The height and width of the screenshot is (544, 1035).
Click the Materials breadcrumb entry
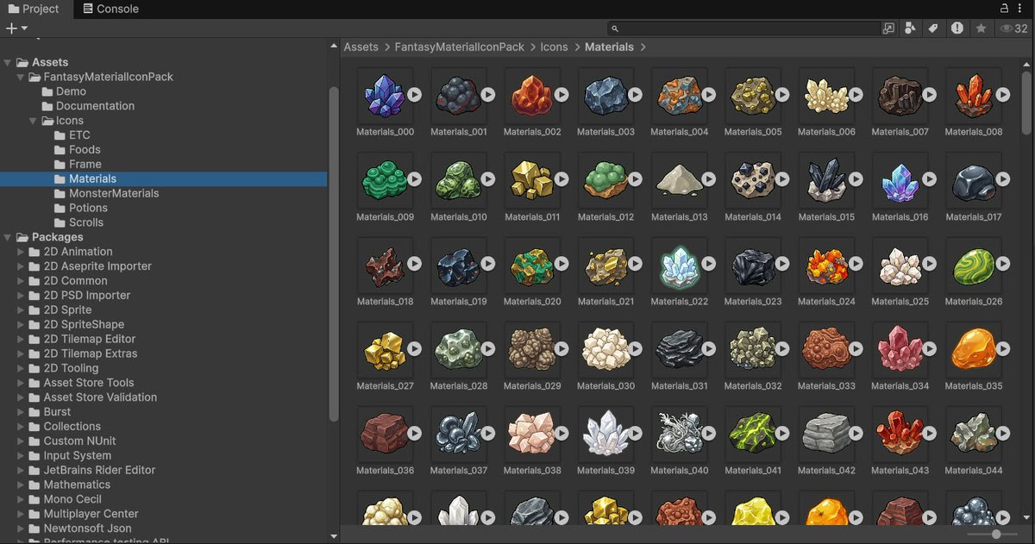pyautogui.click(x=609, y=47)
